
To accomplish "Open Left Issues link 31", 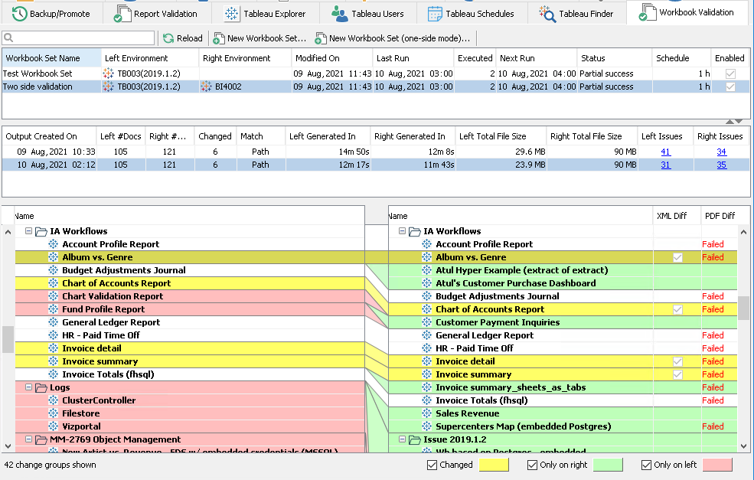I will (x=665, y=165).
